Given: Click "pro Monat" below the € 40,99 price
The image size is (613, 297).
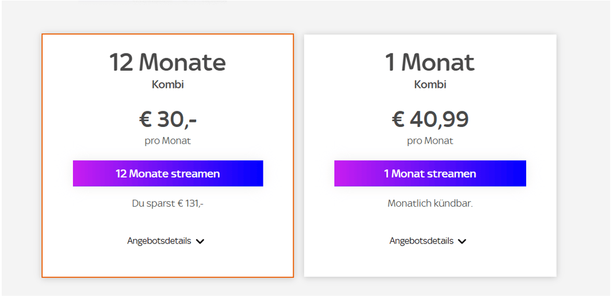Looking at the screenshot, I should [x=430, y=141].
